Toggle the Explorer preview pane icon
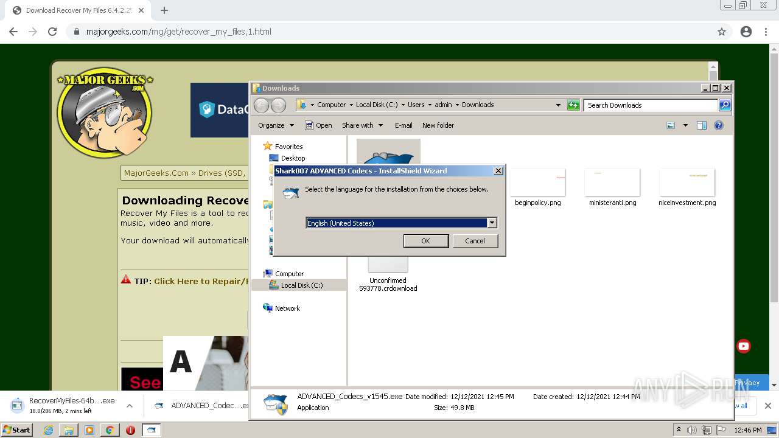The height and width of the screenshot is (438, 779). [701, 125]
